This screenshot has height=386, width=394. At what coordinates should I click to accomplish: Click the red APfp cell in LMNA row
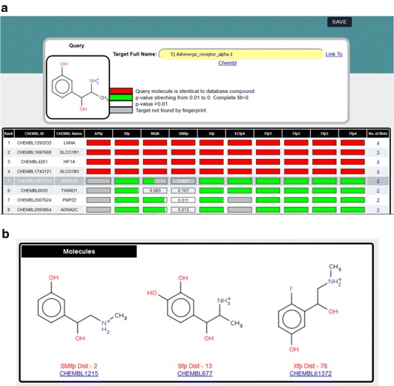[99, 143]
